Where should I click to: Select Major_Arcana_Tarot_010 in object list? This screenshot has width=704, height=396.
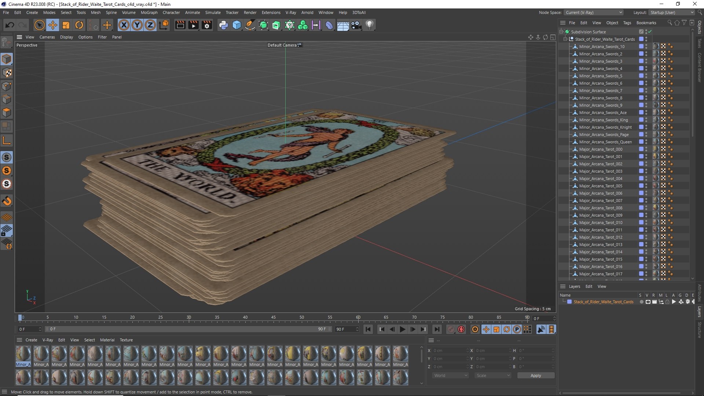[601, 223]
